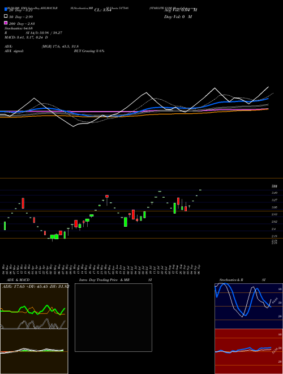Screen dimensions: 283x374
Task: Click the magenta 200 Day legend swatch
Action: coord(6,23)
